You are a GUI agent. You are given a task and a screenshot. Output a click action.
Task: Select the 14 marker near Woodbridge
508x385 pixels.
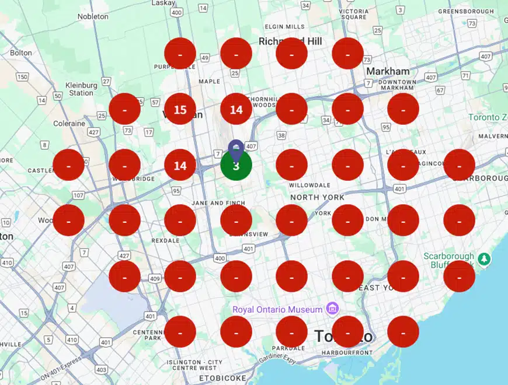point(180,165)
